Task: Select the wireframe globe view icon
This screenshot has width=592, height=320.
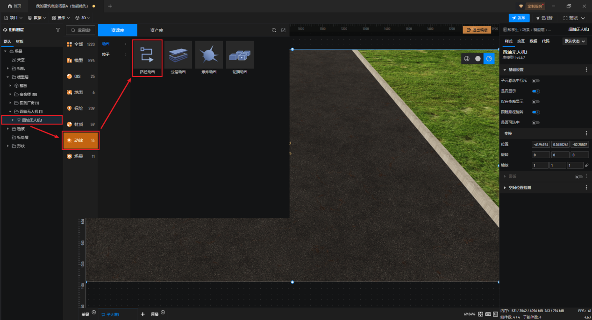Action: click(466, 59)
